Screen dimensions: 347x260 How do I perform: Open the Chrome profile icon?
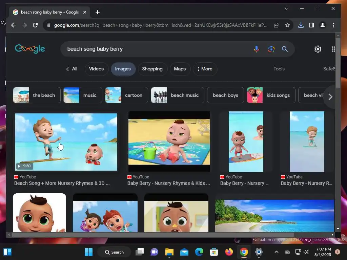323,25
